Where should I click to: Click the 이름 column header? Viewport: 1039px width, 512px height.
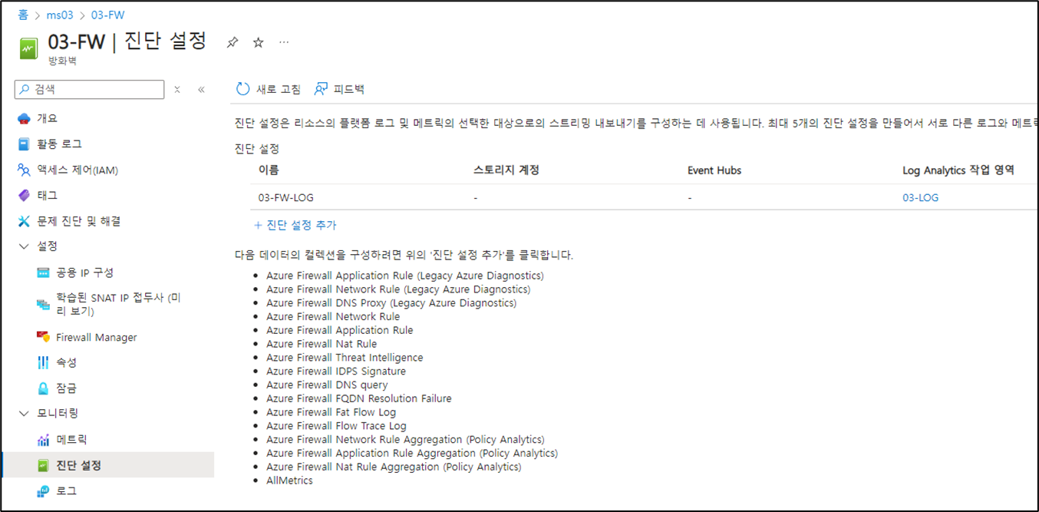pyautogui.click(x=269, y=170)
